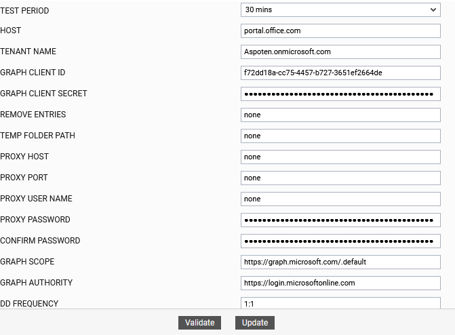The image size is (455, 335).
Task: Click the TEST PERIOD label text
Action: [24, 11]
